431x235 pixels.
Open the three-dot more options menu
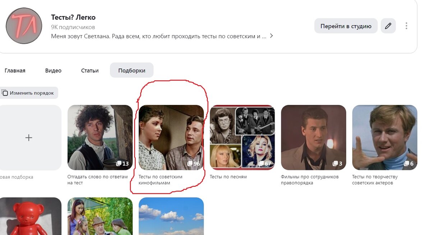(x=406, y=26)
